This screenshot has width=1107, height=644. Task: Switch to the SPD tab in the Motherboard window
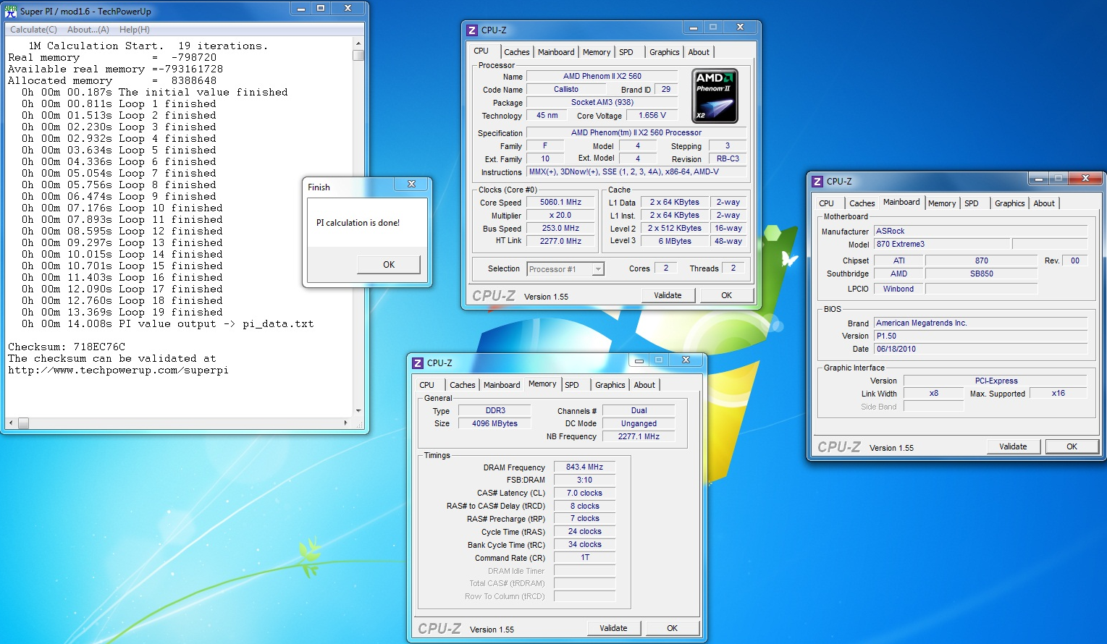click(x=972, y=203)
